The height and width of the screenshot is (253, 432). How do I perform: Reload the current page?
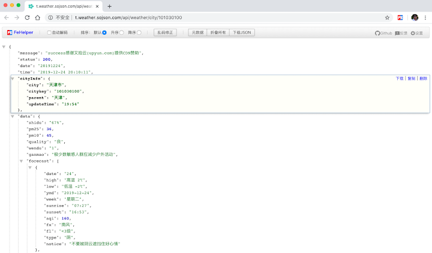tap(27, 17)
